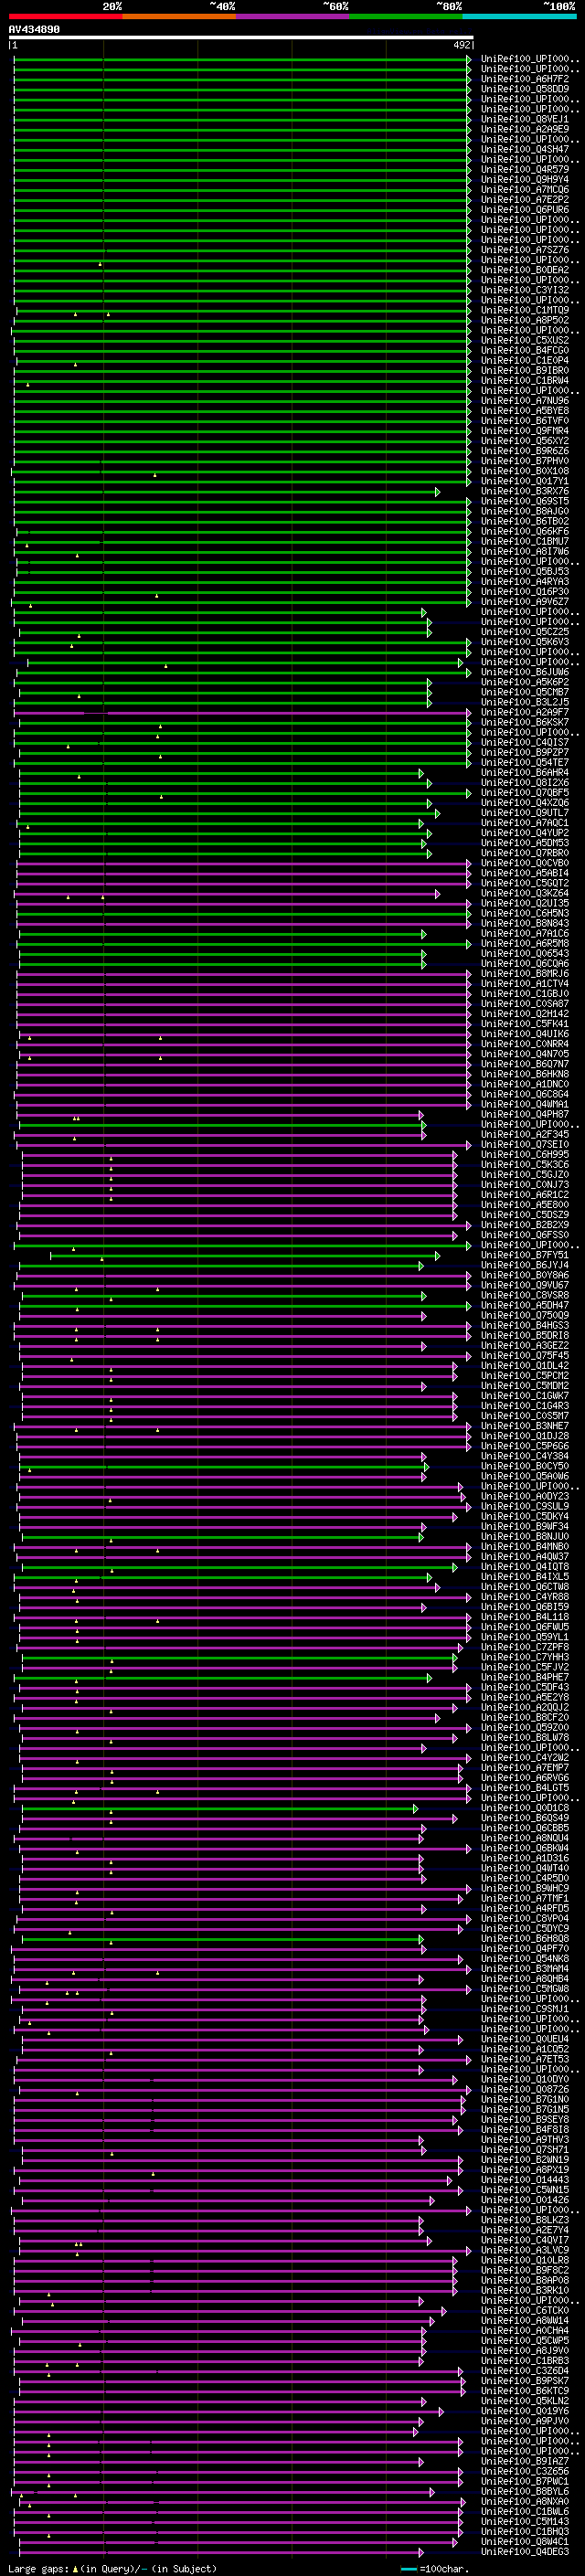
Task: Select hit label UniRef100_Q75F45
Action: (525, 1355)
